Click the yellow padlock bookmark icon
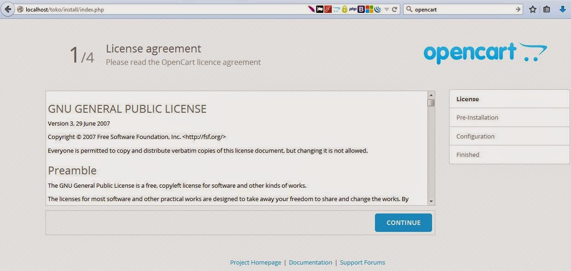Image resolution: width=571 pixels, height=271 pixels. (344, 9)
